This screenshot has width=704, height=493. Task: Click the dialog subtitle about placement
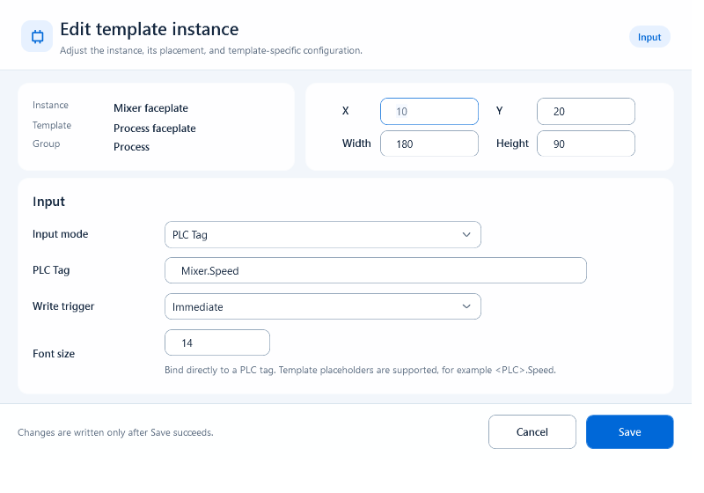coord(211,50)
